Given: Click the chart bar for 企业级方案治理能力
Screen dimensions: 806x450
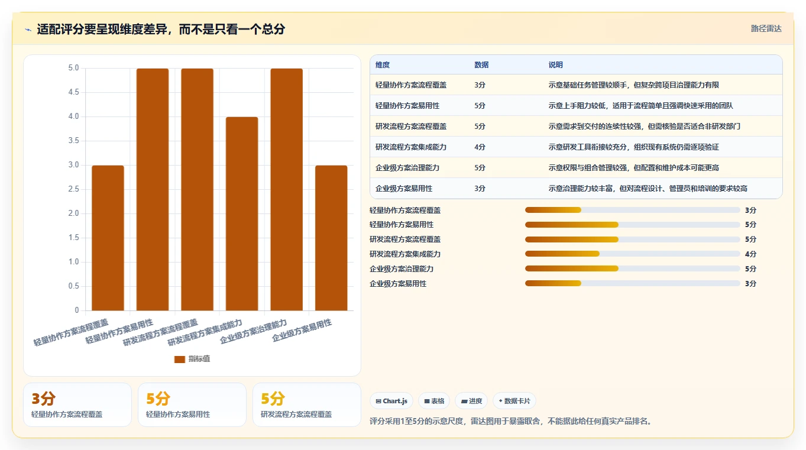Looking at the screenshot, I should tap(287, 189).
